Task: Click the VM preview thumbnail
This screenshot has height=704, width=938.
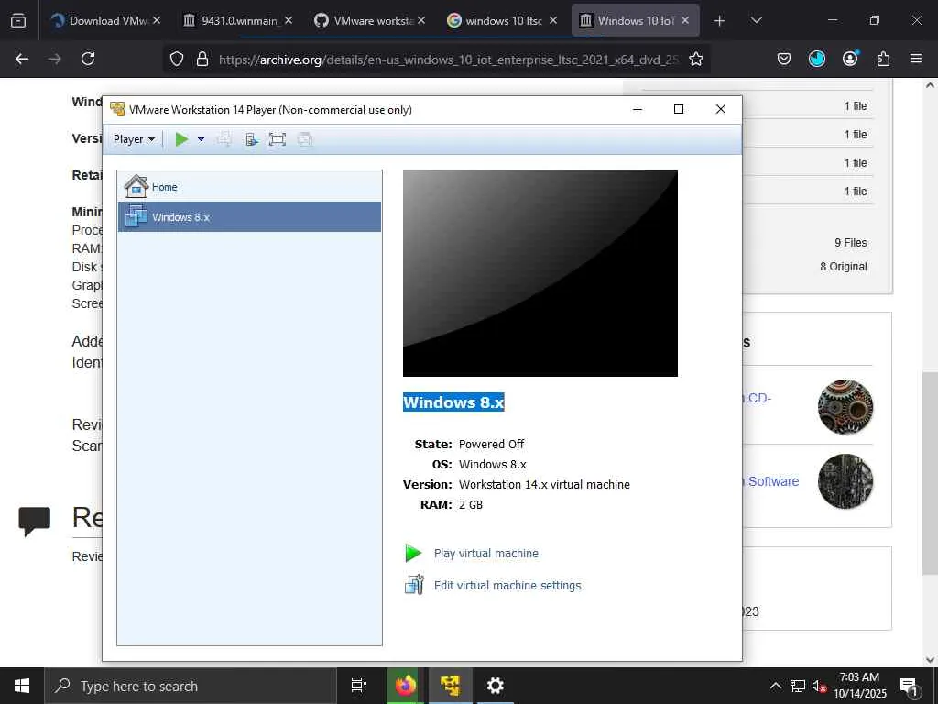Action: pyautogui.click(x=540, y=273)
